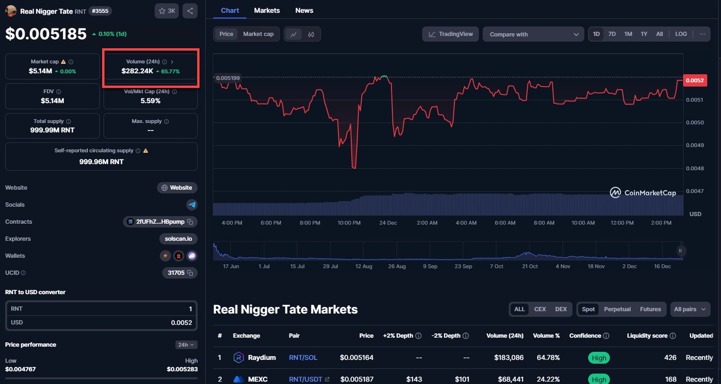Open the purple Phantom wallet icon
Screen dimensions: 721x384
(192, 256)
